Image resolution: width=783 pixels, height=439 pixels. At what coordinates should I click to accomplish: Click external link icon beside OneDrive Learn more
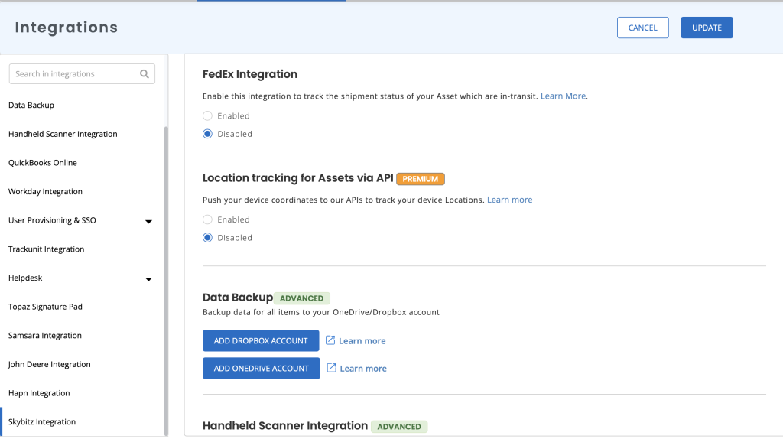(331, 368)
